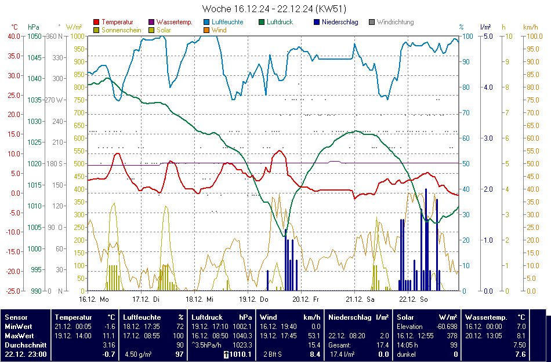Click the minimum temperature value -1.6
The height and width of the screenshot is (362, 551).
[110, 327]
